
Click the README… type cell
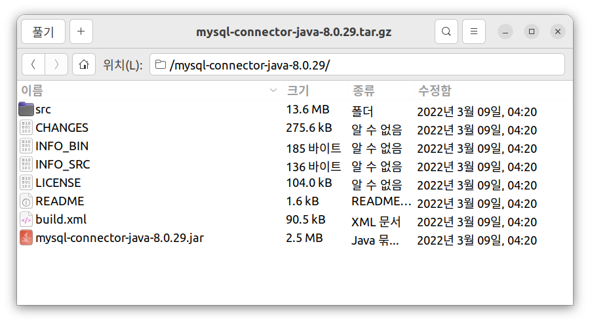pyautogui.click(x=382, y=202)
